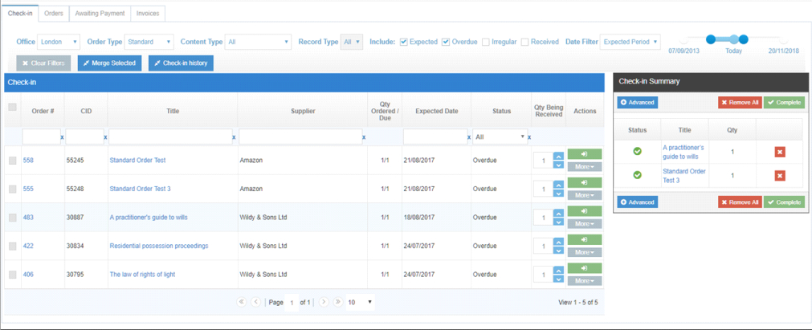
Task: Clear the Status column filter
Action: tap(530, 137)
